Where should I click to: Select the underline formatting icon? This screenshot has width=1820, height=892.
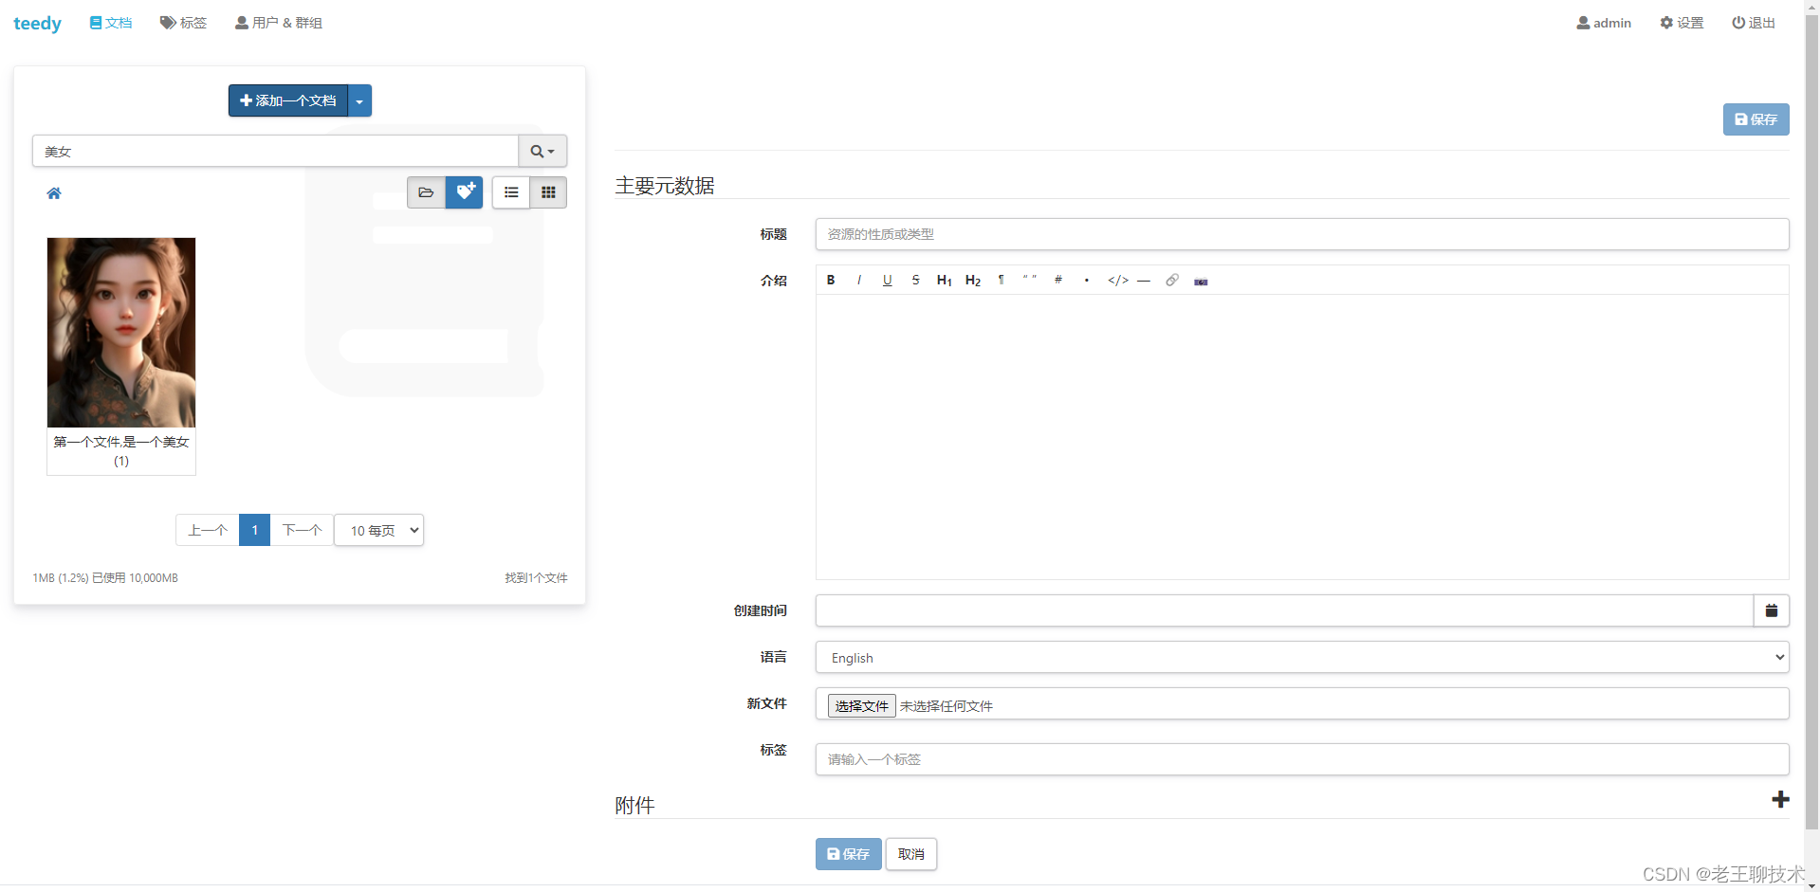(x=887, y=280)
